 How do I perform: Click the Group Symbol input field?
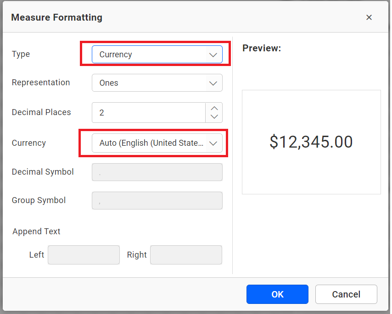point(157,200)
